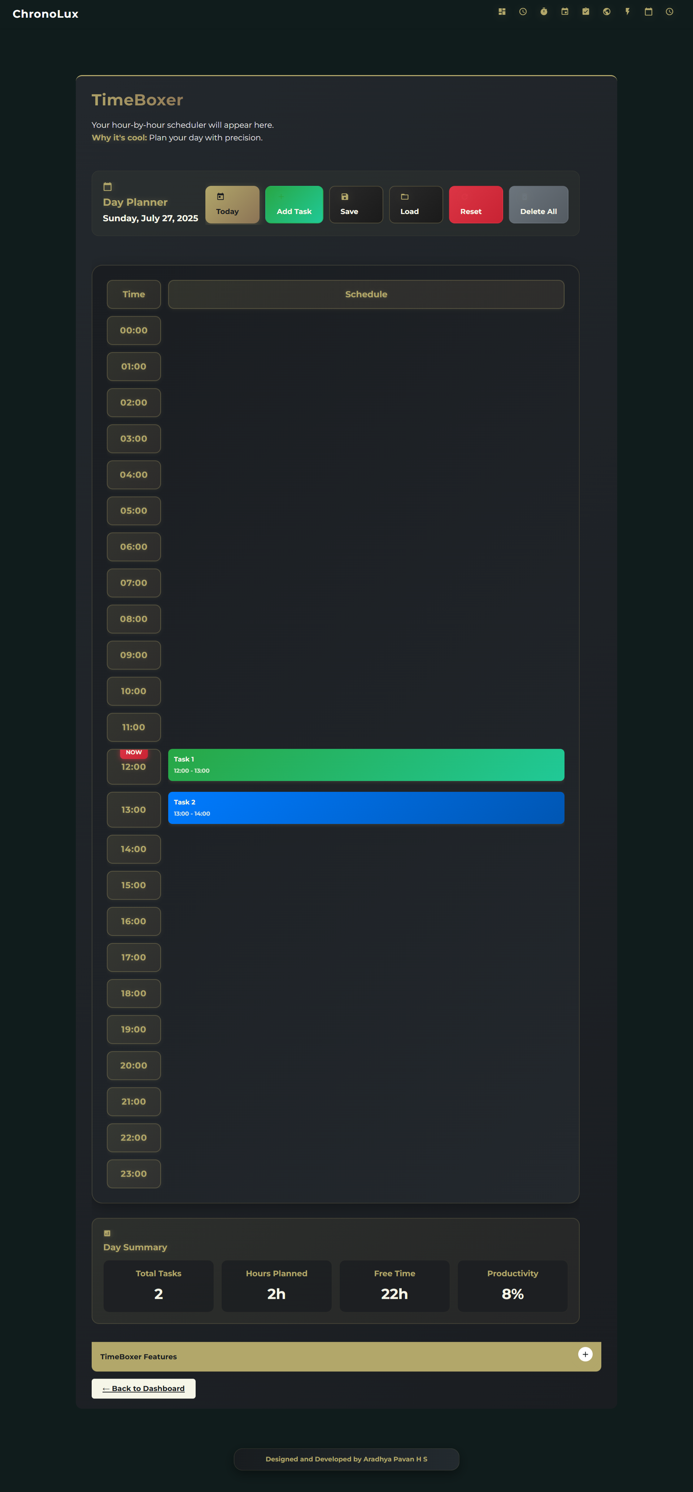This screenshot has width=693, height=1492.
Task: Click the ChronoLux logo text
Action: [45, 14]
